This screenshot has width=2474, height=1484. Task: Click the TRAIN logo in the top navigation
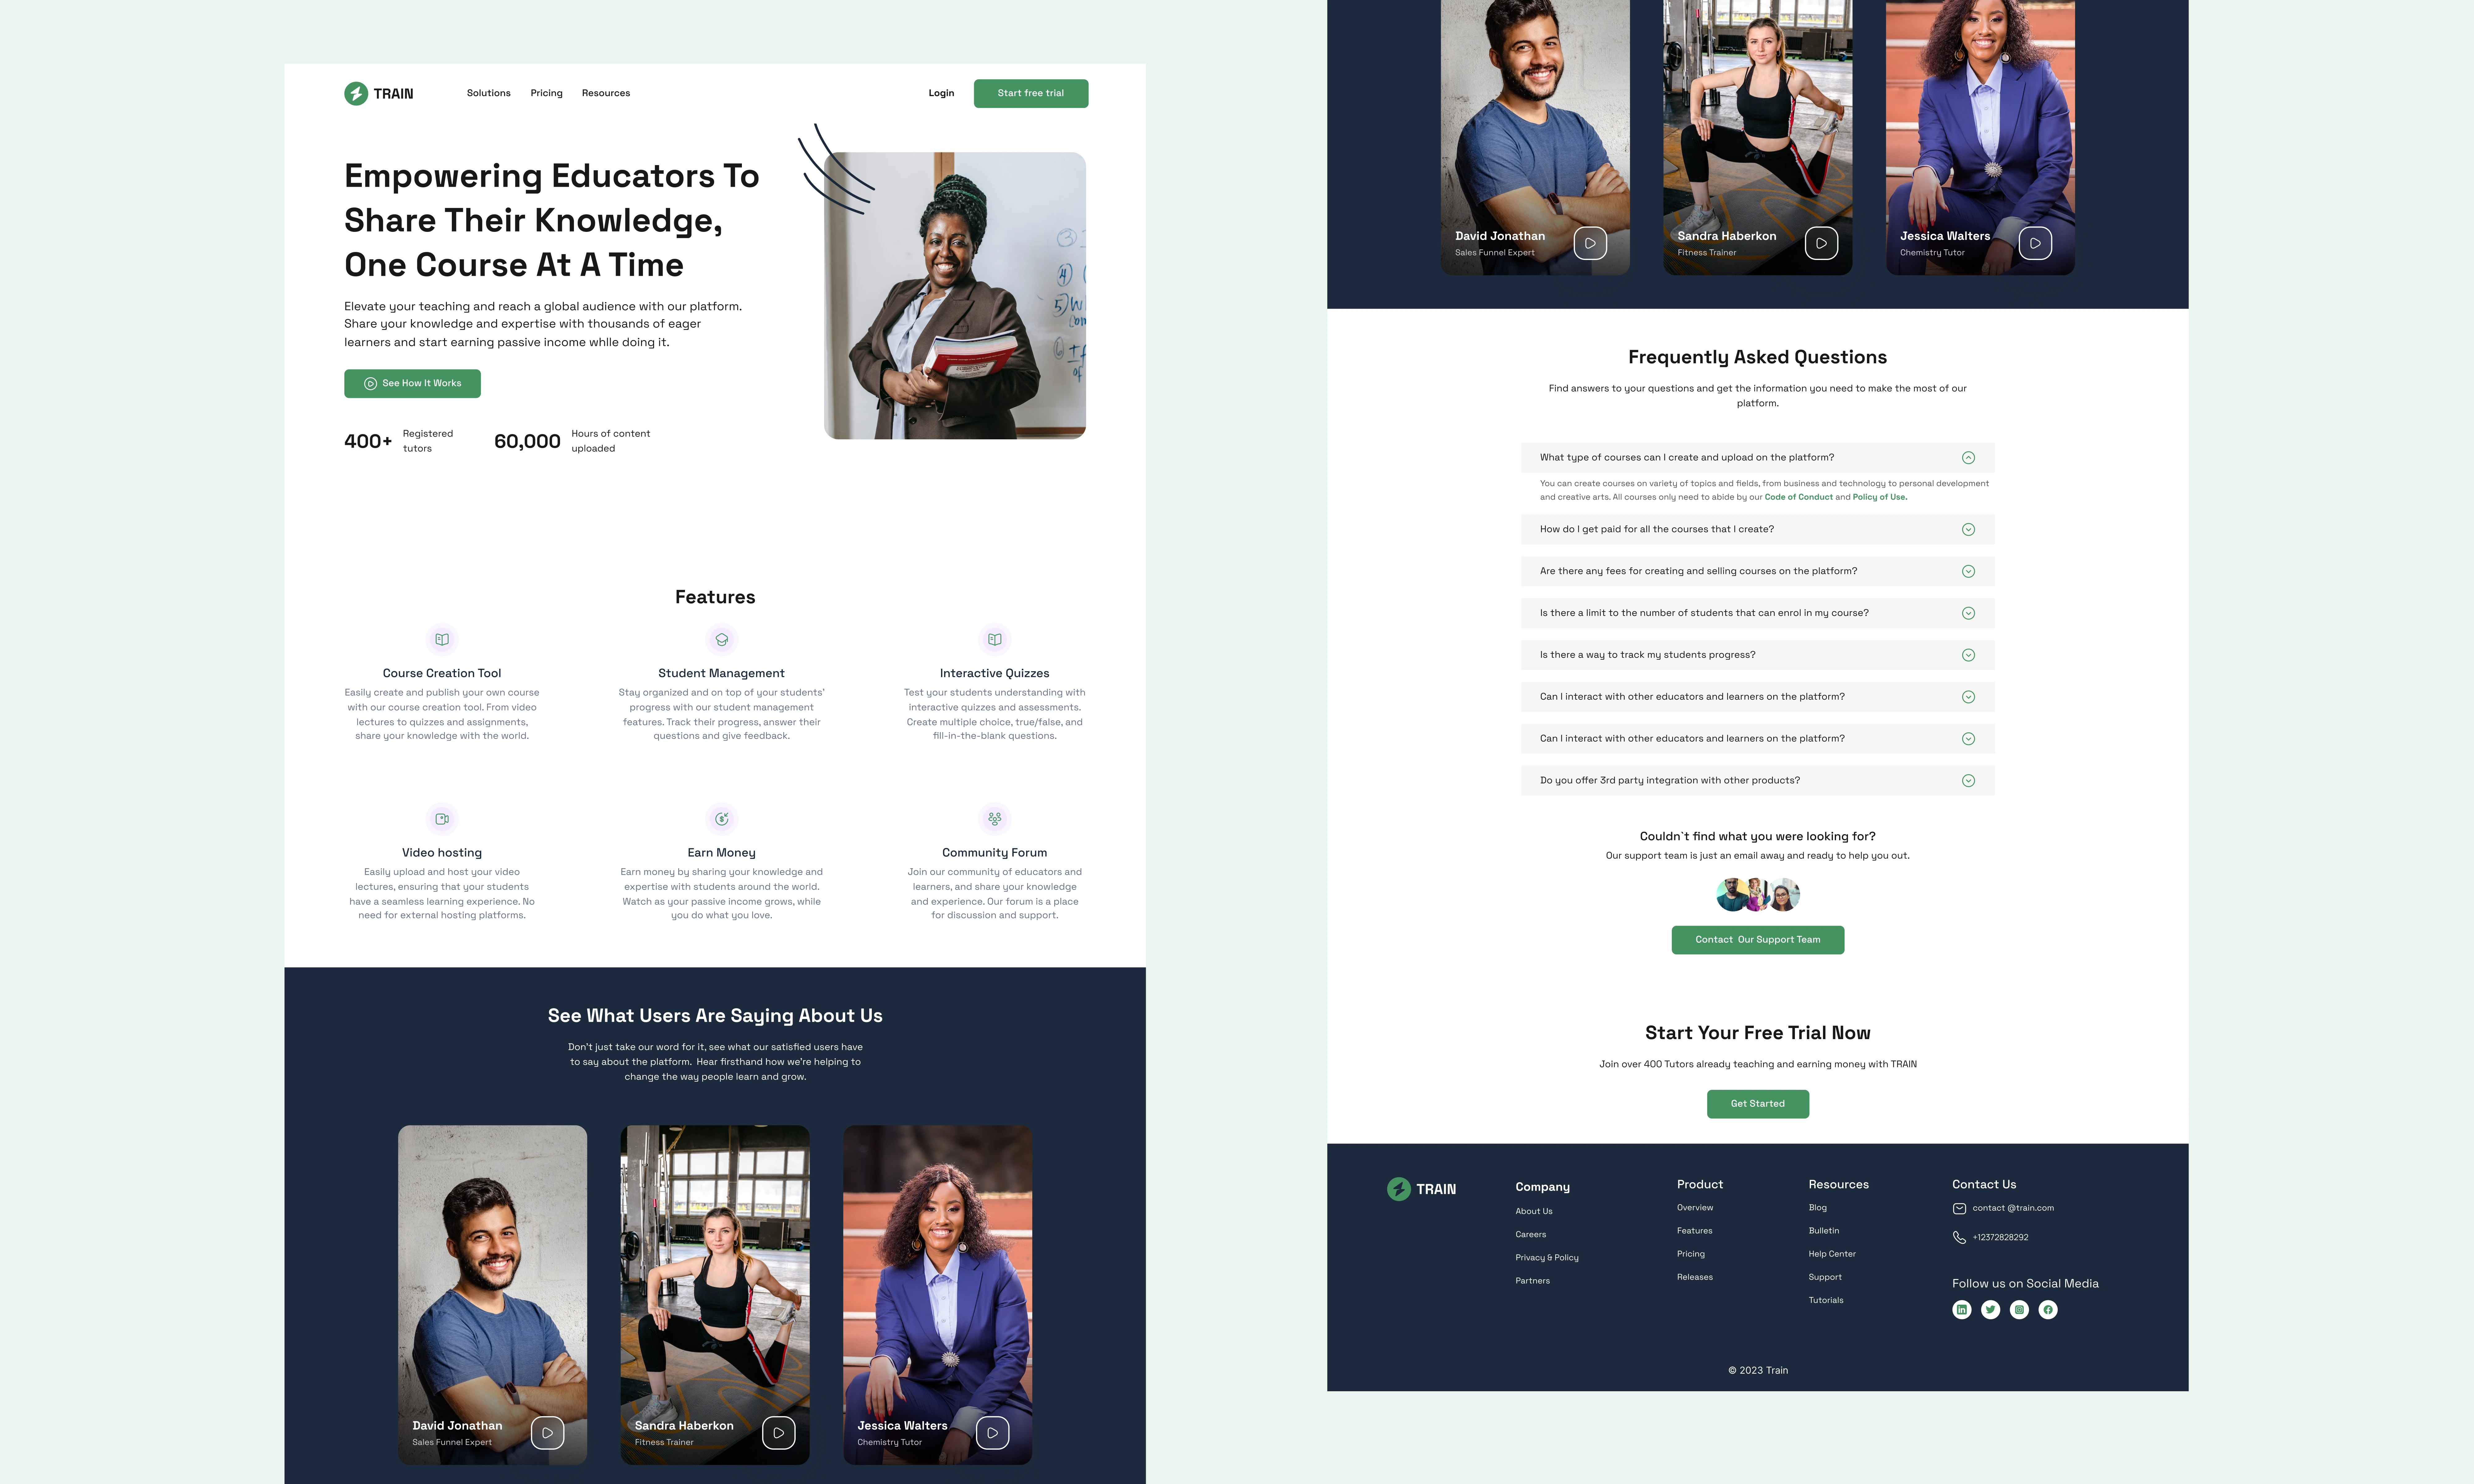(379, 93)
